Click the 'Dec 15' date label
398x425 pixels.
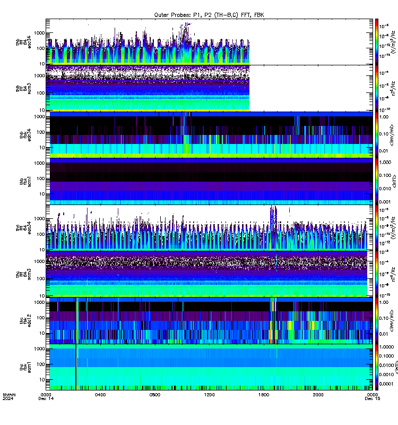[x=373, y=399]
